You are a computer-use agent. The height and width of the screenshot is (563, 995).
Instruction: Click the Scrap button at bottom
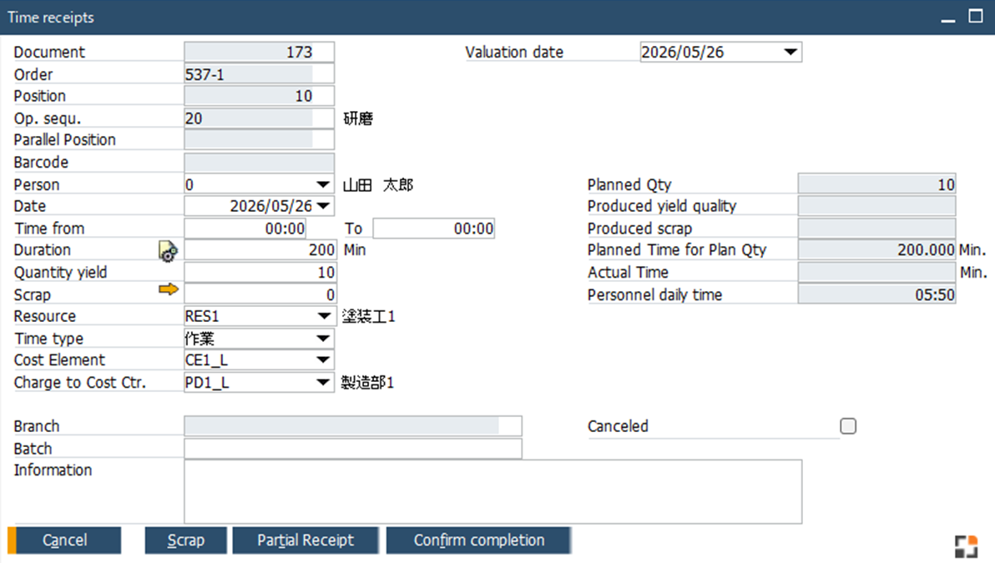point(186,540)
